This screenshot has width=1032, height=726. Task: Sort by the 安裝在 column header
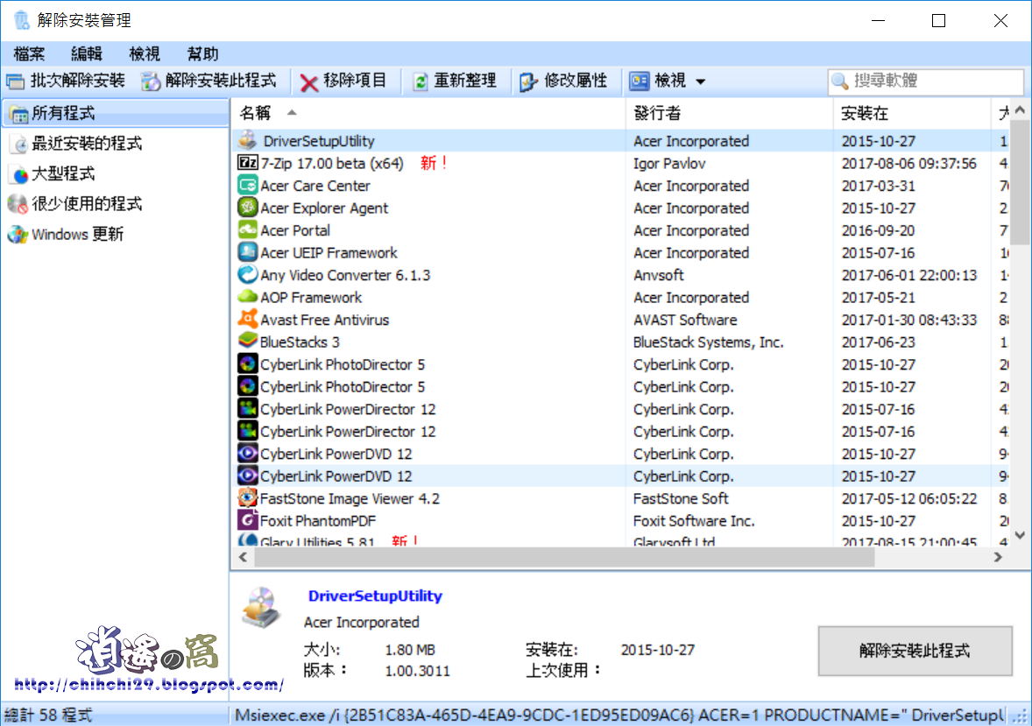click(912, 113)
